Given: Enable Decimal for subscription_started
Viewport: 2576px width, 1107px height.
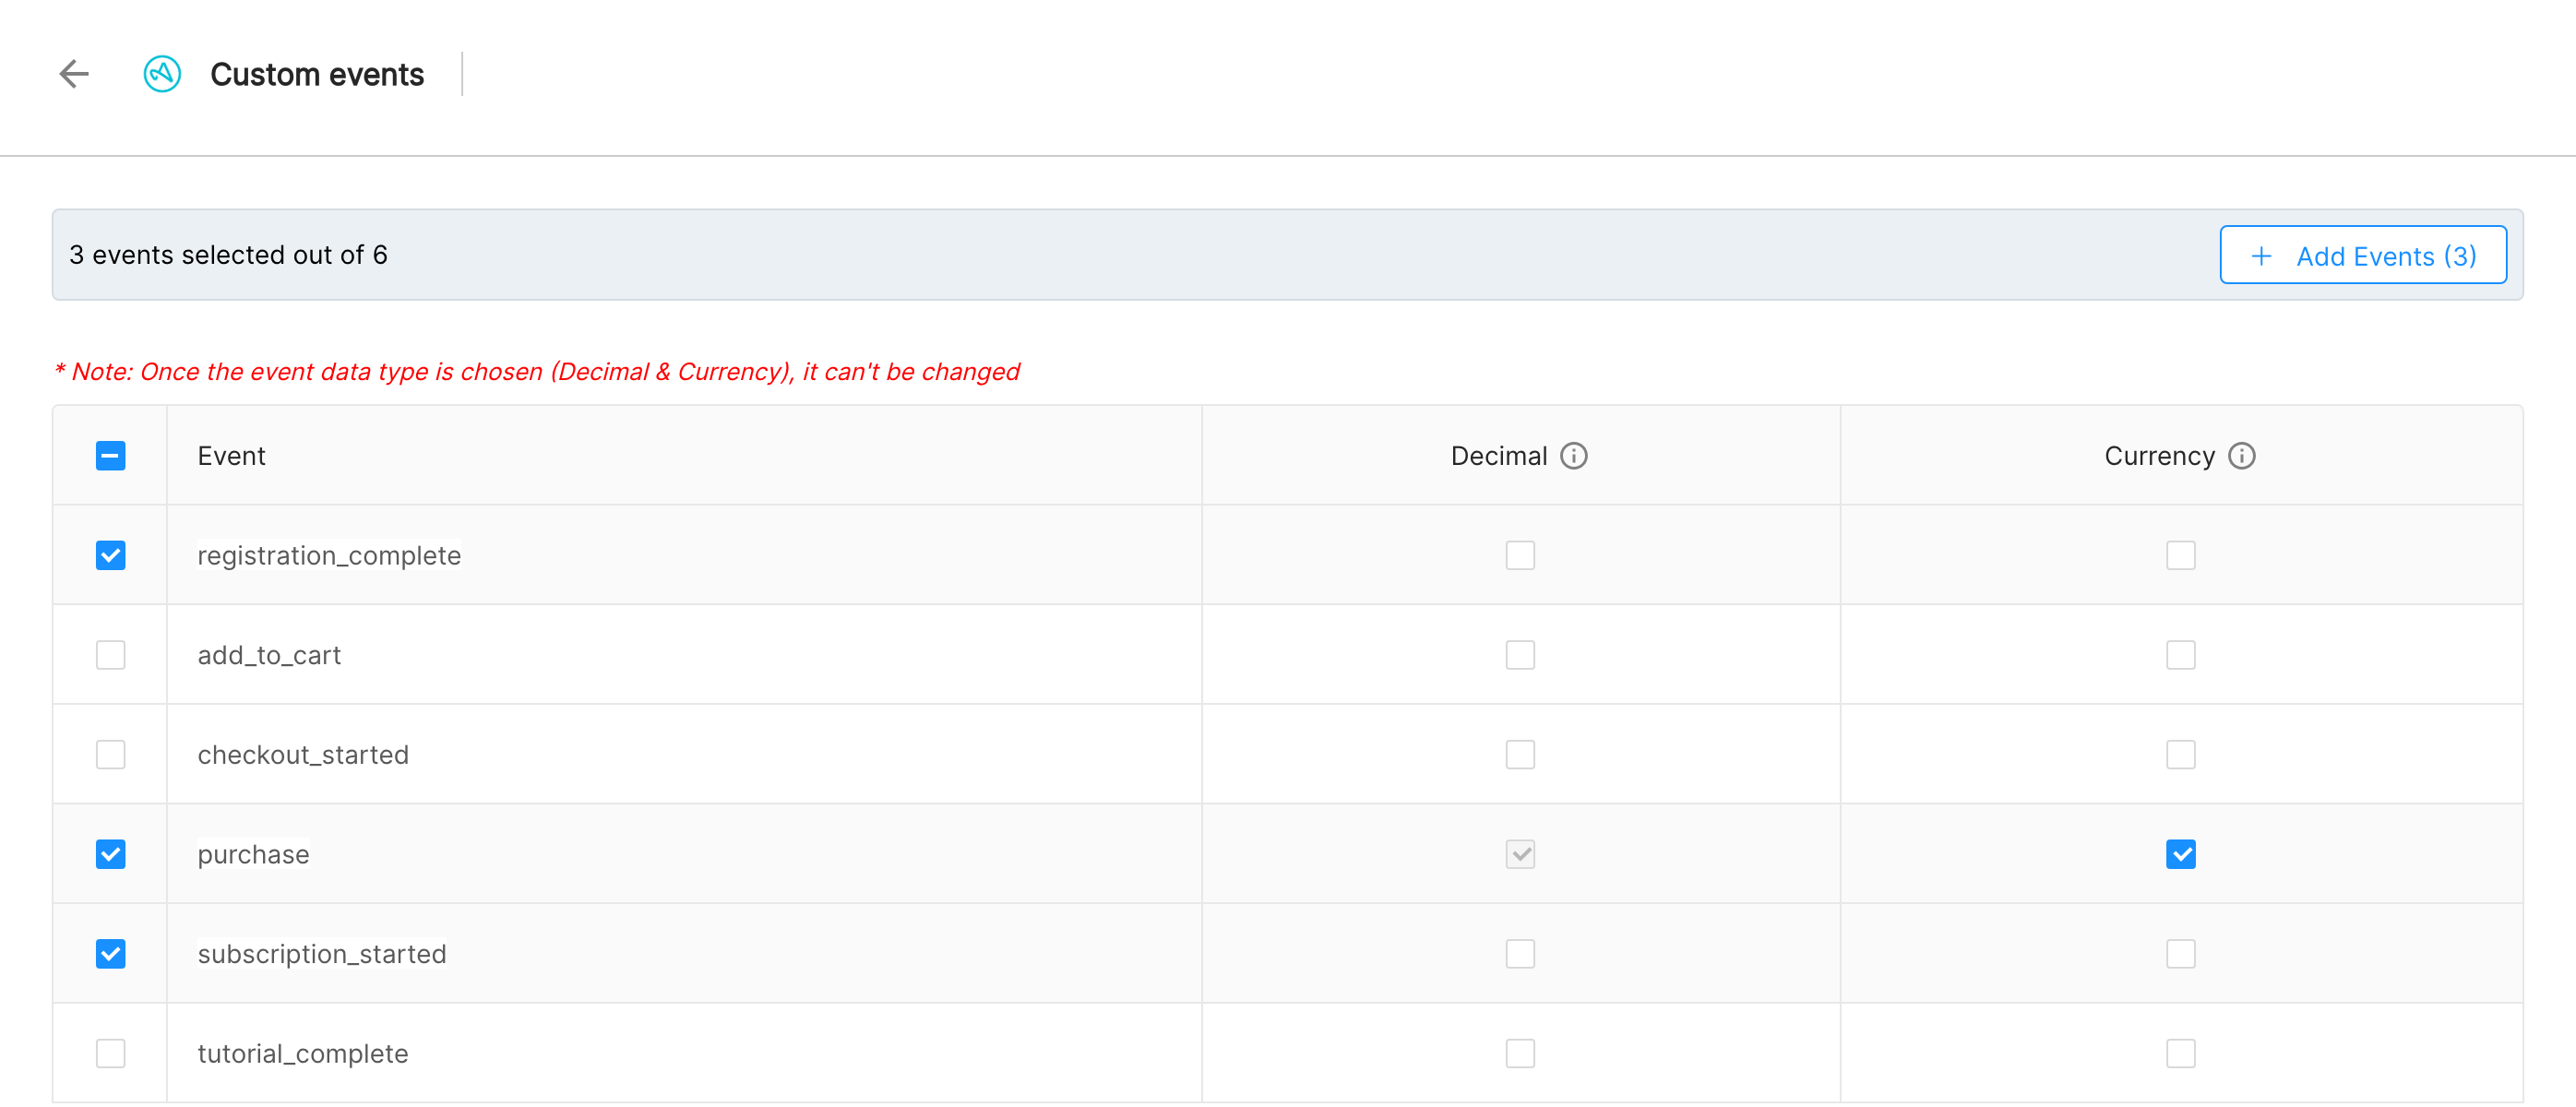Looking at the screenshot, I should click(x=1520, y=954).
